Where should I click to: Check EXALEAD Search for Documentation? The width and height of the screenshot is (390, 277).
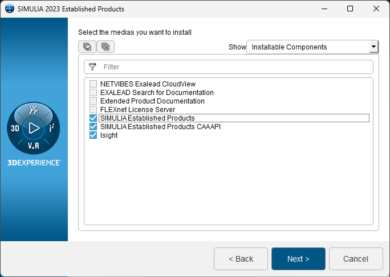pos(94,92)
